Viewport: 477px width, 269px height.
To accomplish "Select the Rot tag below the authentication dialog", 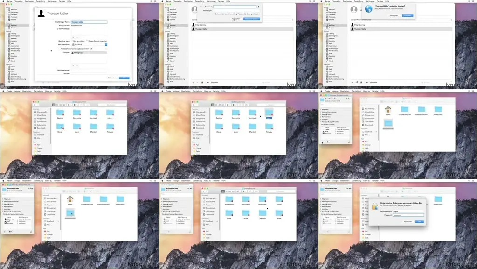I will click(x=366, y=231).
